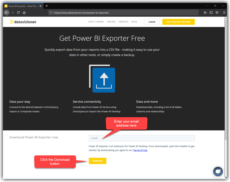Click 'Download Power BI Exporter now' text
Image resolution: width=230 pixels, height=182 pixels.
pos(34,137)
